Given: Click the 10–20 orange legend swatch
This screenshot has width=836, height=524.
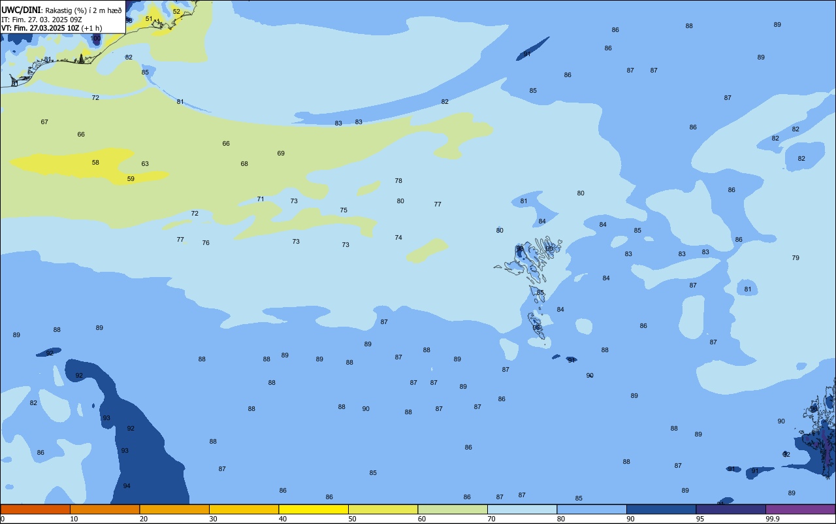Looking at the screenshot, I should tap(104, 509).
